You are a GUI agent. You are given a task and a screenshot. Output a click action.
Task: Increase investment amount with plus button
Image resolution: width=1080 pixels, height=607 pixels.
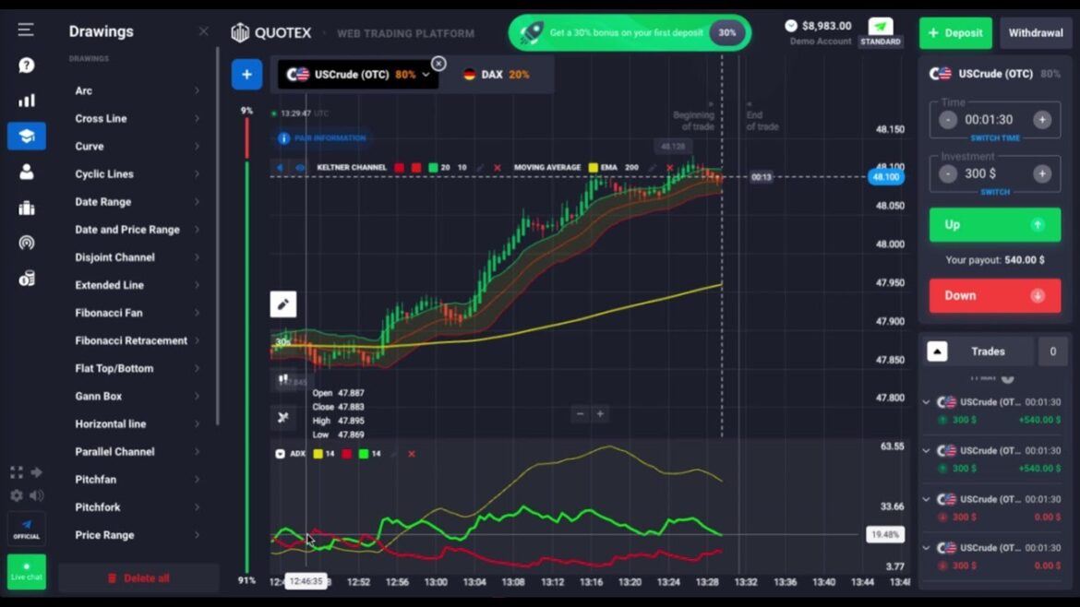(x=1042, y=173)
